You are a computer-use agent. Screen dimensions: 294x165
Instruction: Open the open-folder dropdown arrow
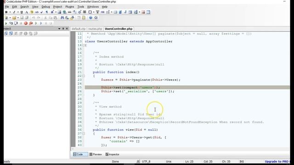click(x=18, y=18)
